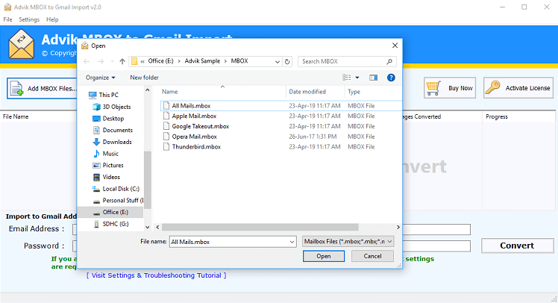Click Advik Sample in the address path
The height and width of the screenshot is (303, 558).
pyautogui.click(x=202, y=61)
